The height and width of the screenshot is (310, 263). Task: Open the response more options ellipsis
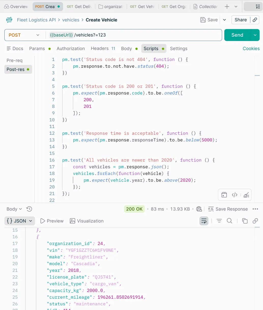(255, 209)
